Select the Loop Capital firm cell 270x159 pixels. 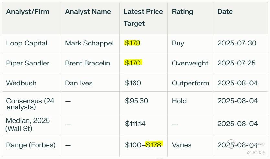tap(27, 43)
